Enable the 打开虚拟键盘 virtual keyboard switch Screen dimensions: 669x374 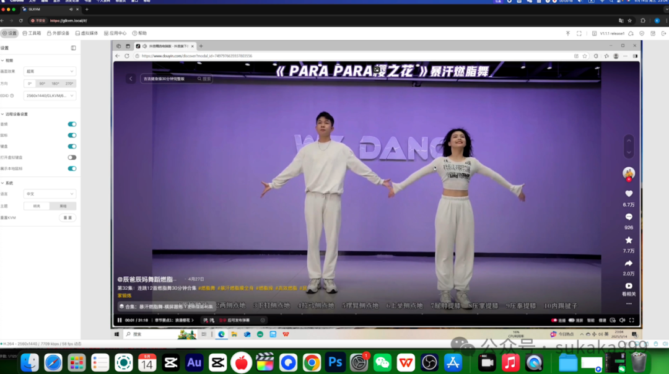pyautogui.click(x=72, y=157)
